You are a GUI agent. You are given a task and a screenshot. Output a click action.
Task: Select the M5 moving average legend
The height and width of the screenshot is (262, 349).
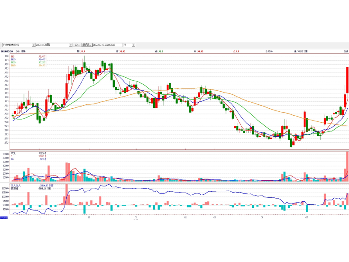click(x=13, y=56)
